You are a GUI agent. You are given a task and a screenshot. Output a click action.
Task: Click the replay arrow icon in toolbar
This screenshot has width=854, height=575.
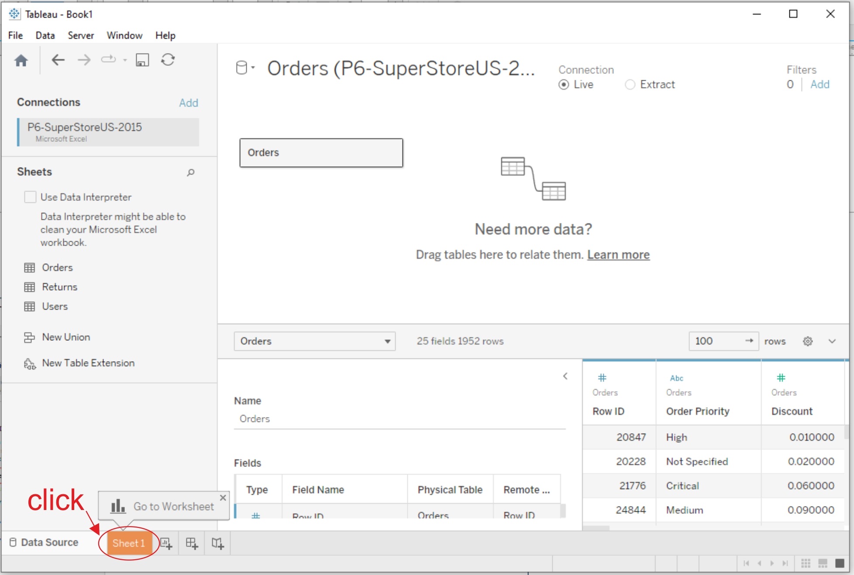108,59
